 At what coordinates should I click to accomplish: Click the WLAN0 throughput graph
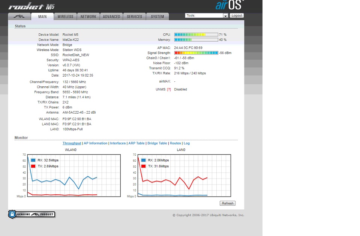pyautogui.click(x=74, y=176)
